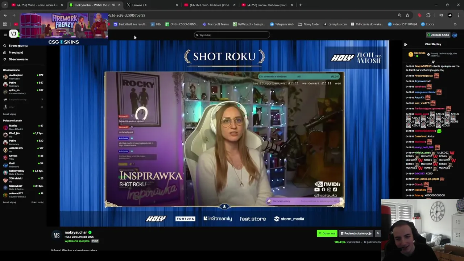
Task: Click into the Wyszukaj search field
Action: 232,35
